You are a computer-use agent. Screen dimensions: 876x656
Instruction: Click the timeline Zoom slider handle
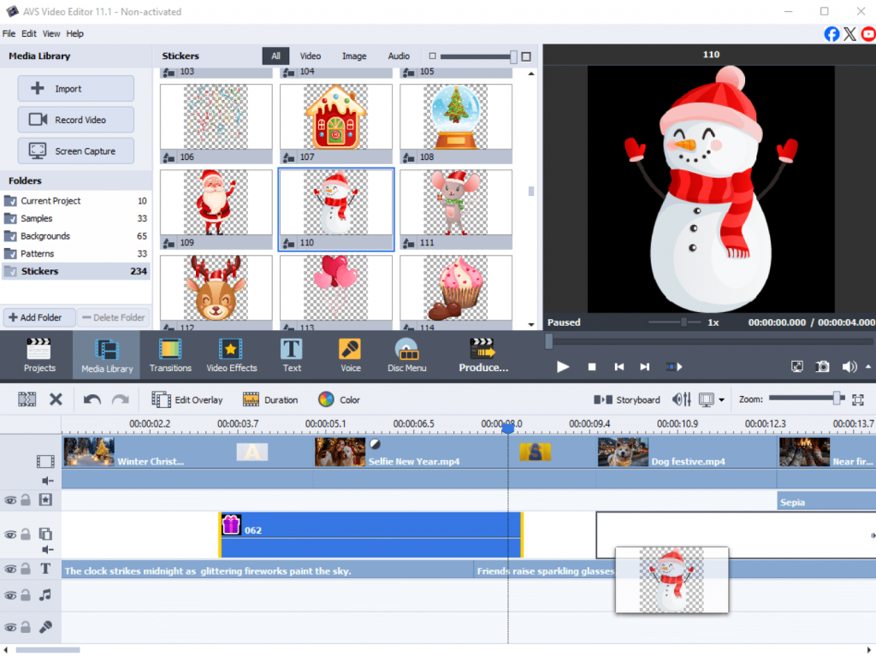[838, 399]
